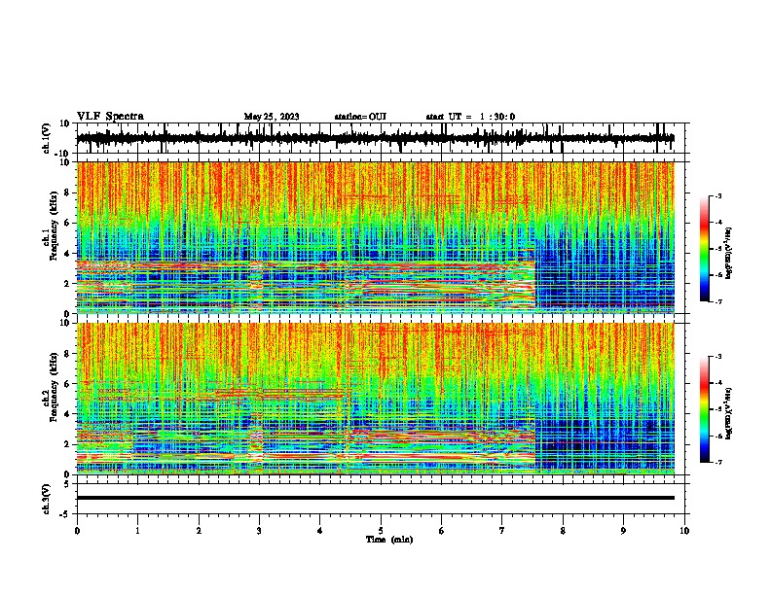
Task: Click time tick label '1' on Time axis
Action: (137, 531)
